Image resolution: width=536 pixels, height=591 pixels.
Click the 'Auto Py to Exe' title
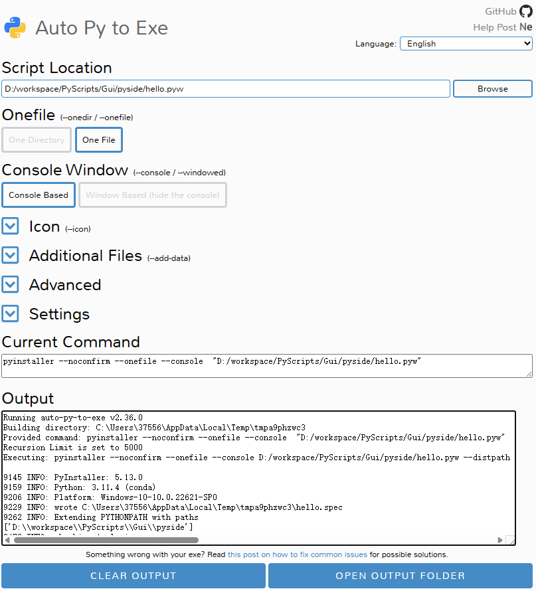coord(102,28)
